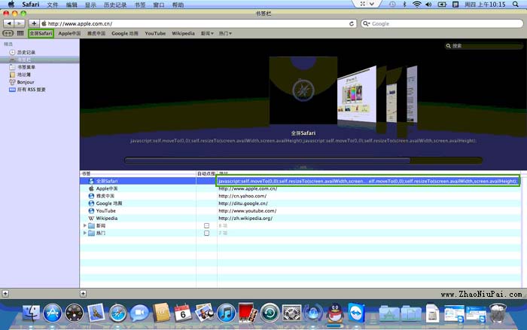Click the Wi-Fi status icon
This screenshot has height=330, width=527.
417,5
